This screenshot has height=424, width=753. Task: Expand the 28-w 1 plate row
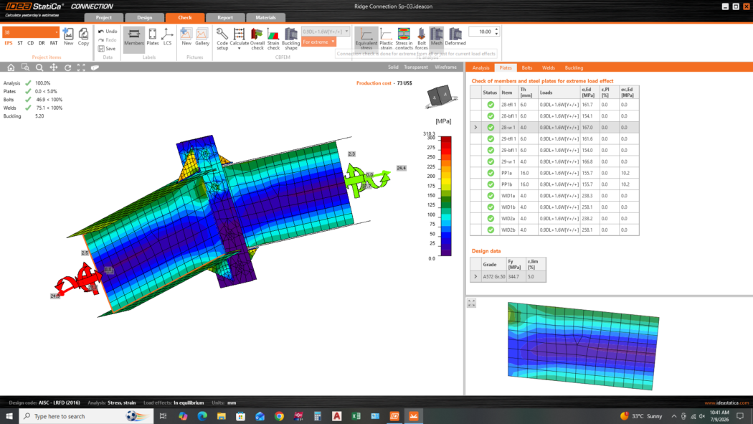coord(476,127)
